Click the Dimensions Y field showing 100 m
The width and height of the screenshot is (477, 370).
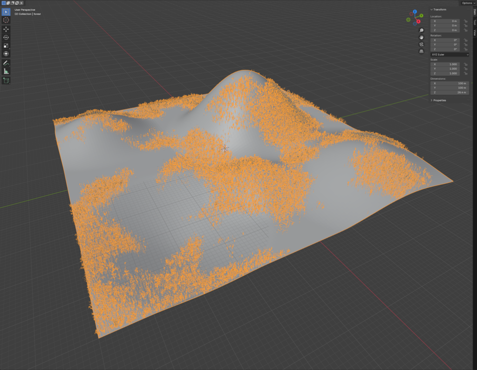(x=450, y=88)
